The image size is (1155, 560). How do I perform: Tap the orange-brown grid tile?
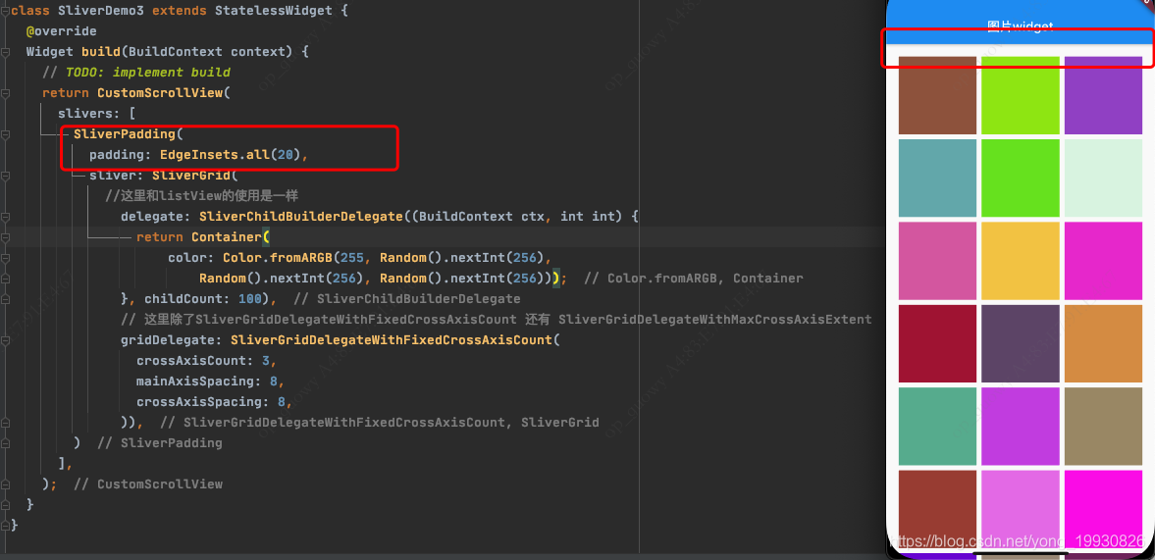click(x=1103, y=343)
